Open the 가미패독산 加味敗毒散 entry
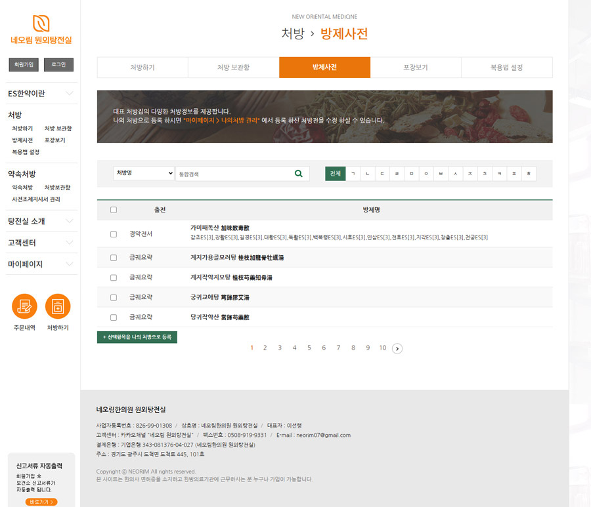 [x=220, y=228]
